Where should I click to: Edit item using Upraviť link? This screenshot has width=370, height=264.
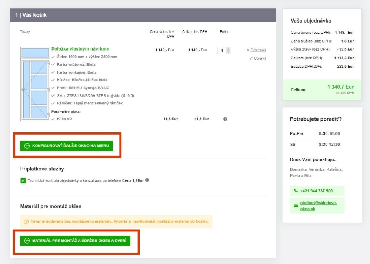pos(260,58)
